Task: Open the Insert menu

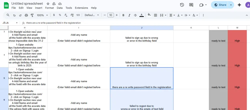Action: (x=38, y=8)
